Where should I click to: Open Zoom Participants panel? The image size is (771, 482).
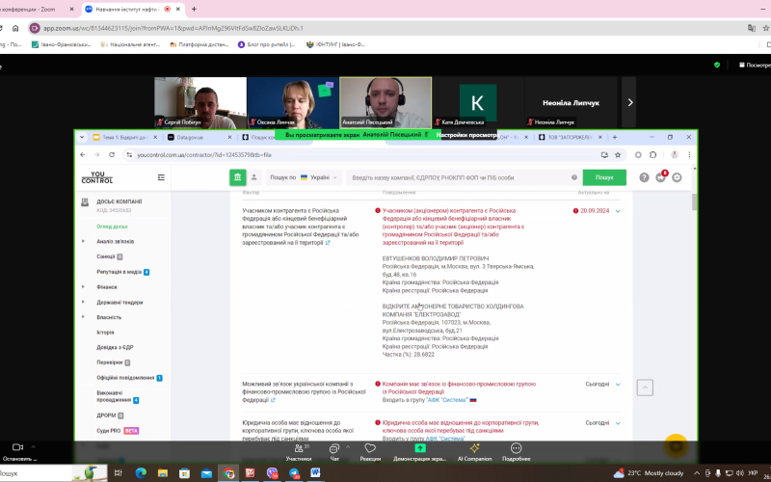299,451
